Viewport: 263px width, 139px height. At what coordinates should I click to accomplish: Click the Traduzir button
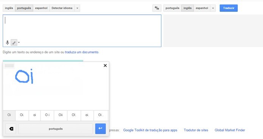[x=229, y=8]
